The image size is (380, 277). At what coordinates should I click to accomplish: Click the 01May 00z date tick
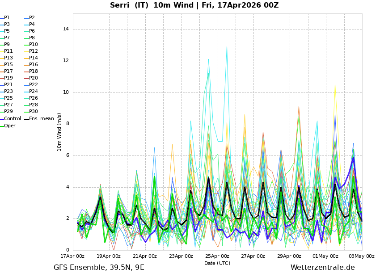(x=325, y=256)
